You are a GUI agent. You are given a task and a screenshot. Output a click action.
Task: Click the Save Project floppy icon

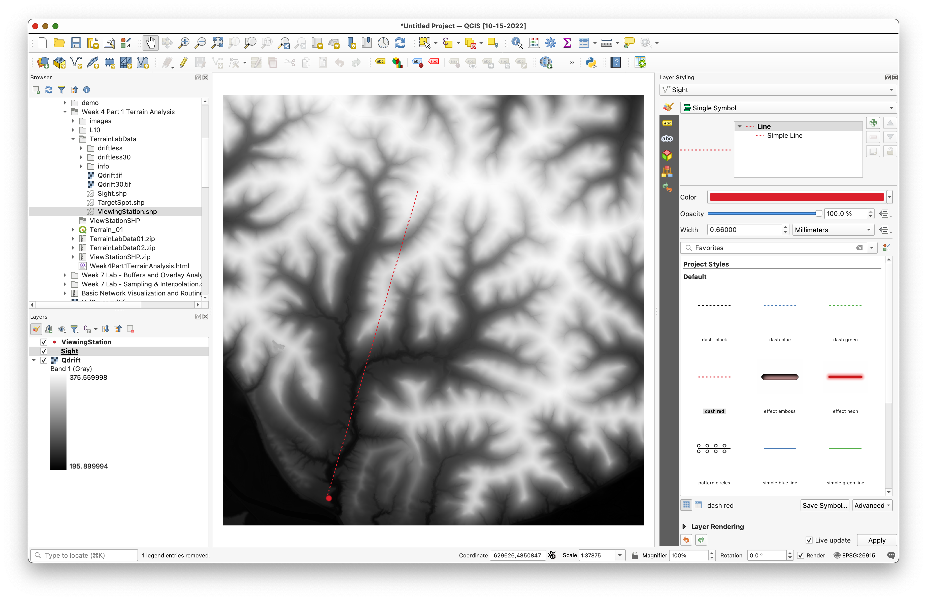(76, 43)
